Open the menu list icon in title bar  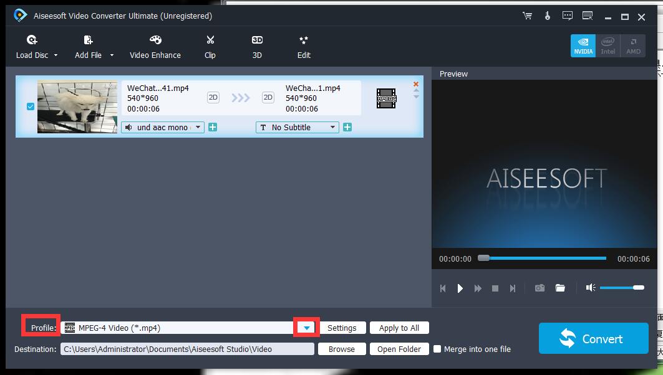588,16
